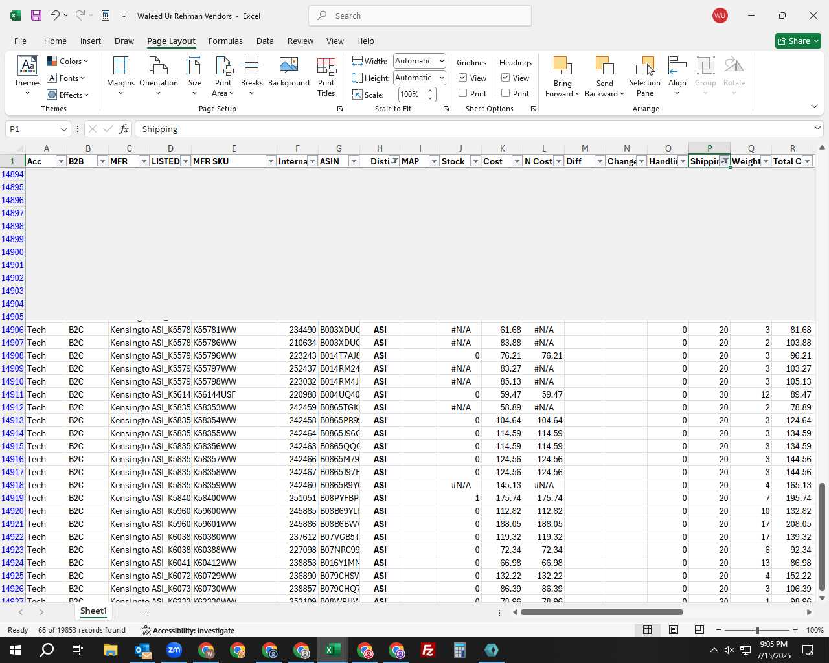
Task: Open Excel from the Windows taskbar
Action: (333, 650)
